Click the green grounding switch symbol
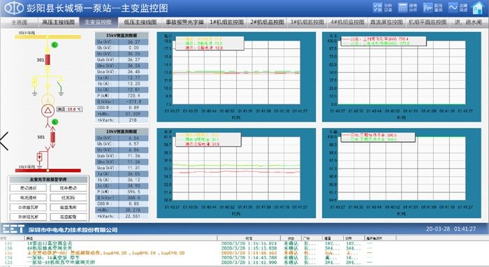 coord(60,88)
